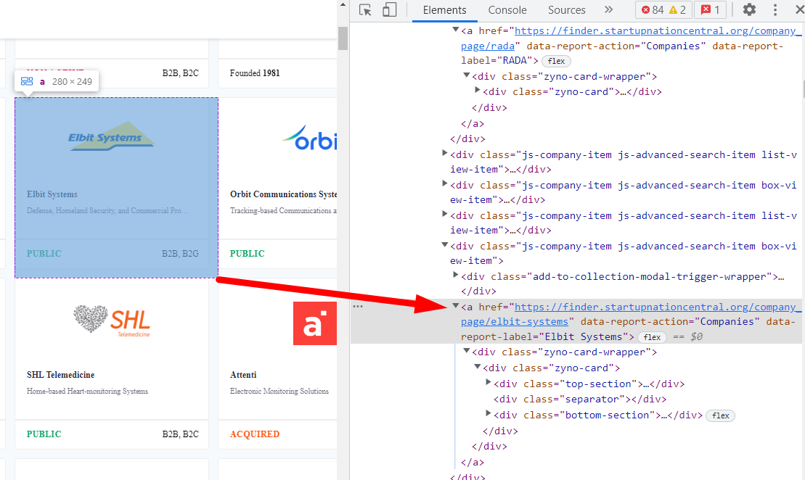Switch to the Elements tab
The width and height of the screenshot is (805, 480).
coord(444,10)
